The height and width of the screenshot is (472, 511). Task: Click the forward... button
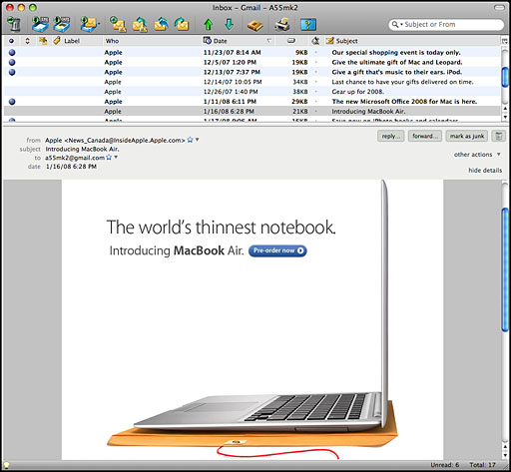click(x=425, y=136)
